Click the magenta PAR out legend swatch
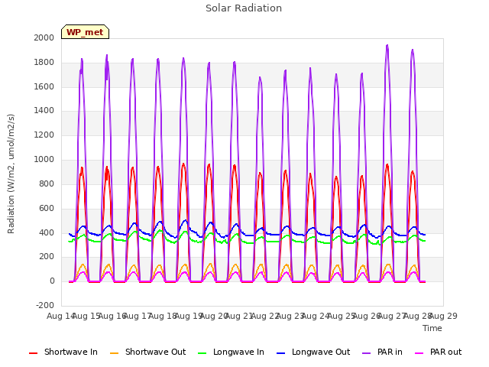 [419, 353]
